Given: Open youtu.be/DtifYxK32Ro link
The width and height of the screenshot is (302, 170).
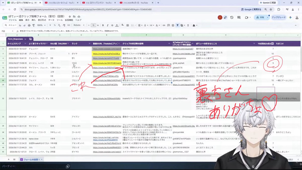Looking at the screenshot, I should [105, 85].
